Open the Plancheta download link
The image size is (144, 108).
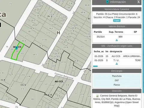tap(117, 76)
